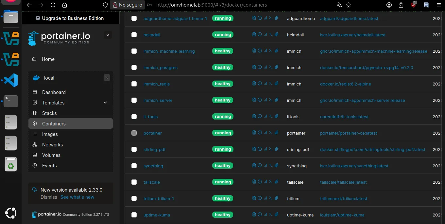This screenshot has height=224, width=445.
Task: Expand the Templates sidebar section
Action: (x=105, y=103)
